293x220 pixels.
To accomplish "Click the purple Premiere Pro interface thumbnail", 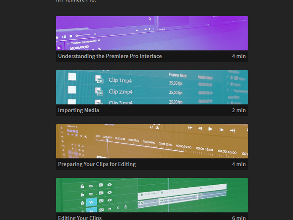I will pyautogui.click(x=152, y=33).
